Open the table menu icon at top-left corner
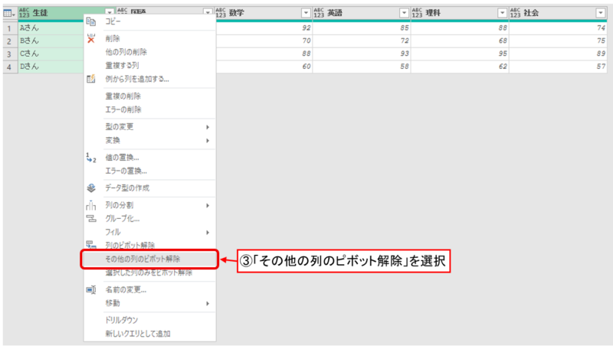Screen dimensions: 613x346 [x=8, y=13]
